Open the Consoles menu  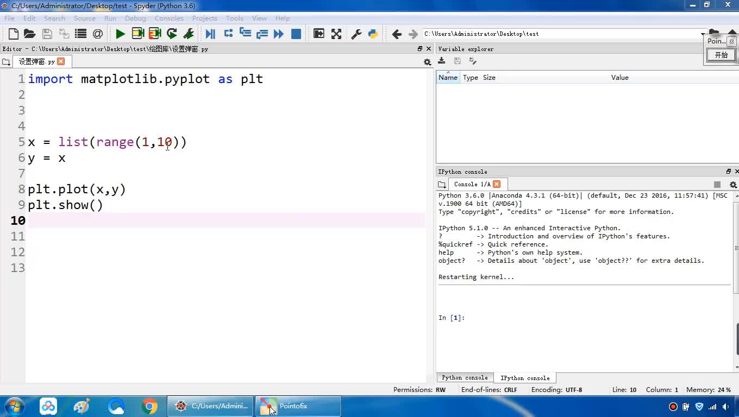click(x=169, y=18)
